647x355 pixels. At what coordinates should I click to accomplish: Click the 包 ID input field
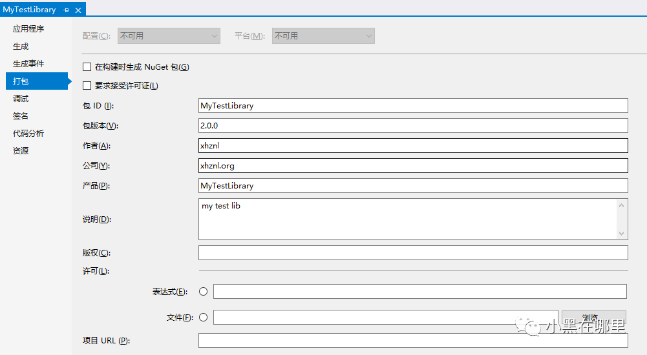[x=413, y=105]
